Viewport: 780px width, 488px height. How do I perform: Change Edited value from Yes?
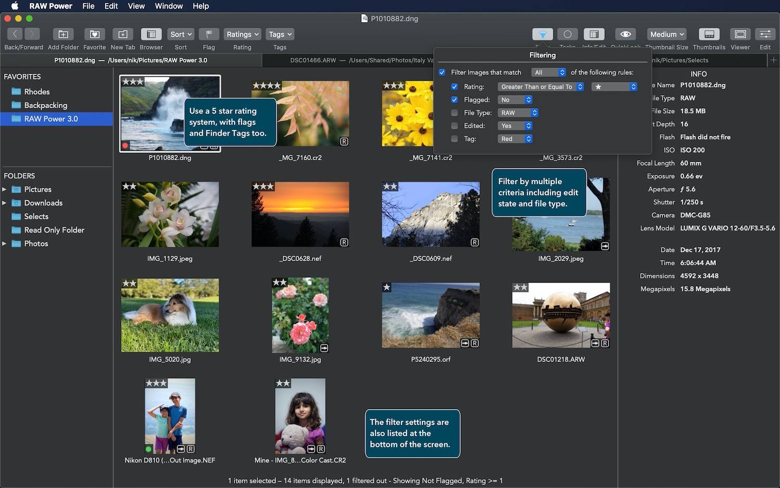tap(515, 126)
